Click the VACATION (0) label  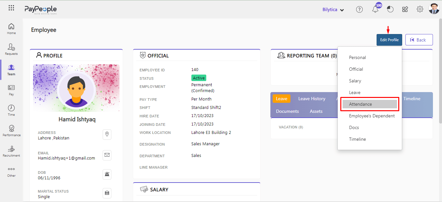(x=291, y=127)
